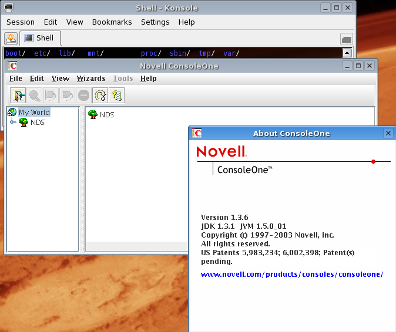Screen dimensions: 396x332
Task: Click the pane splitter handle beside the tree
Action: click(82, 179)
